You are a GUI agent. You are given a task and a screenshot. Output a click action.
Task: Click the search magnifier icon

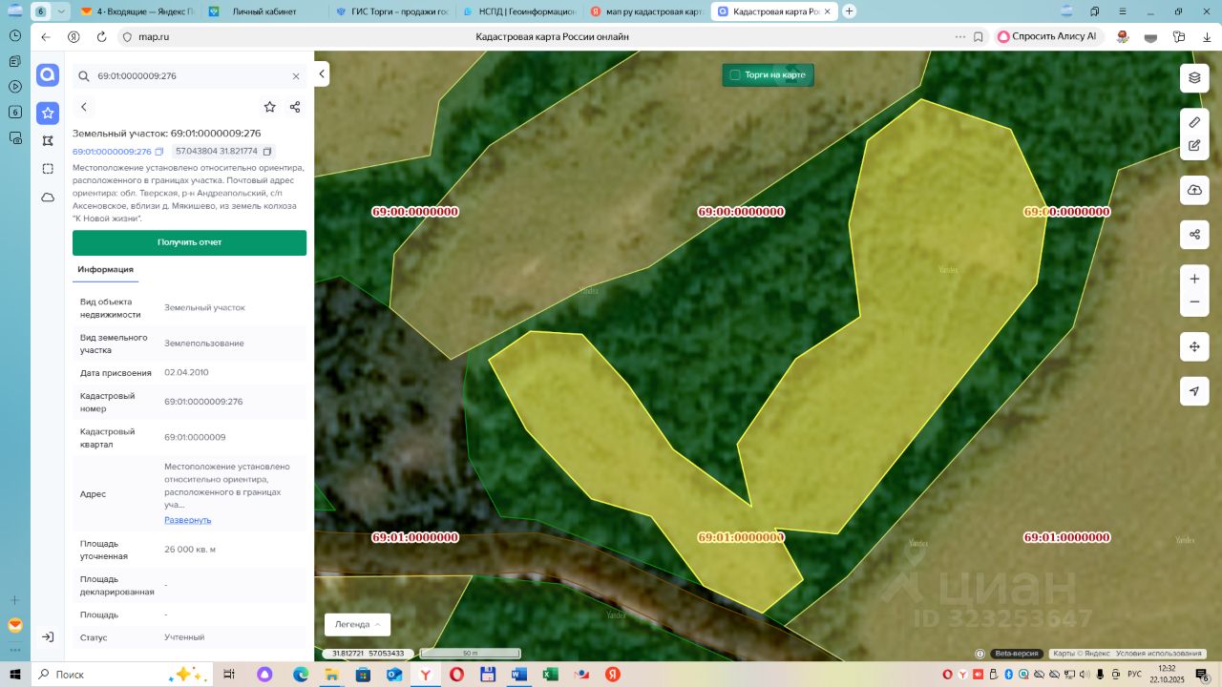click(83, 76)
